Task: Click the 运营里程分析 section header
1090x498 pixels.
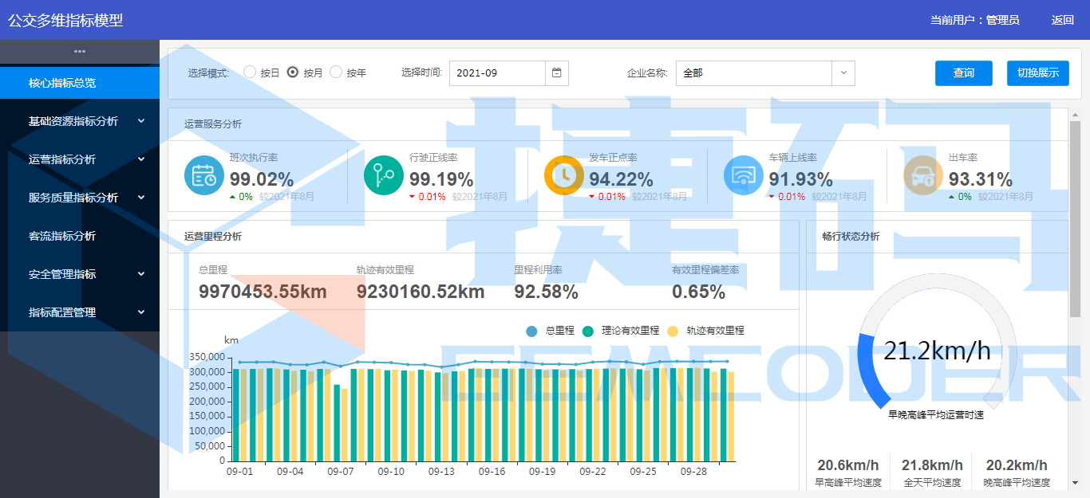Action: tap(213, 237)
